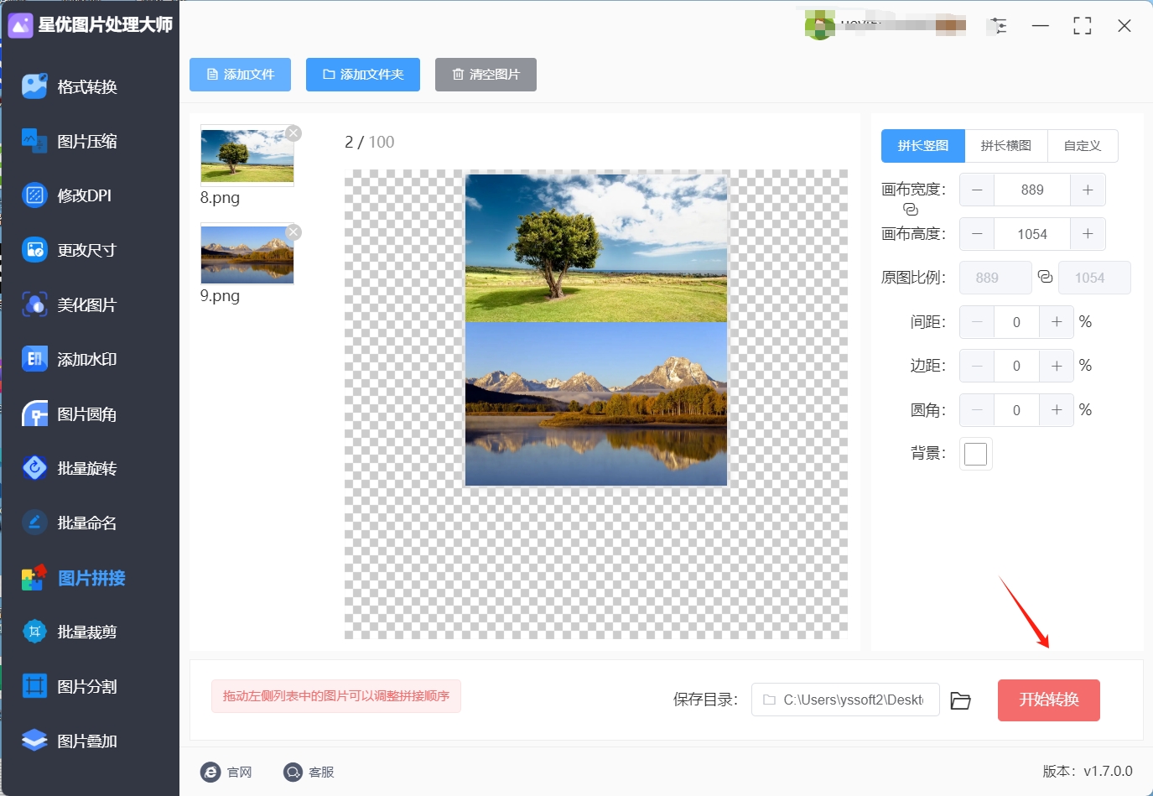1153x796 pixels.
Task: Click the 保存目录 save path field
Action: (x=845, y=700)
